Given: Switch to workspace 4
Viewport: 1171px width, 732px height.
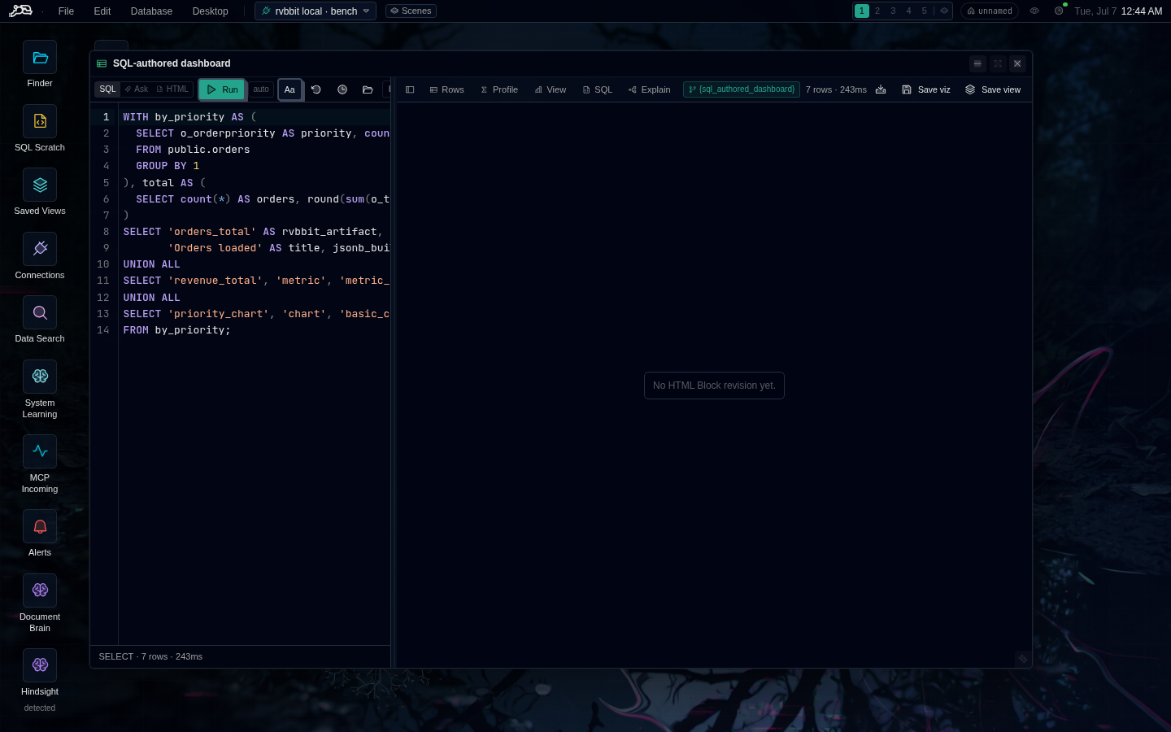Looking at the screenshot, I should point(908,11).
